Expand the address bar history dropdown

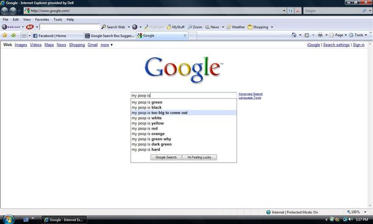click(x=284, y=11)
